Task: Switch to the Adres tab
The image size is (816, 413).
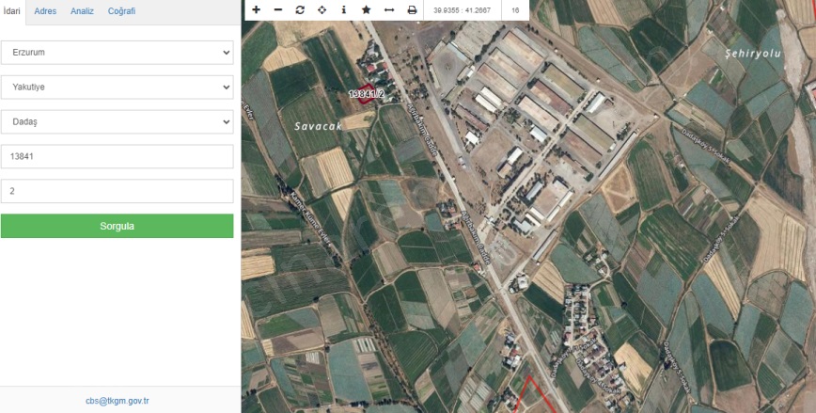Action: point(45,11)
